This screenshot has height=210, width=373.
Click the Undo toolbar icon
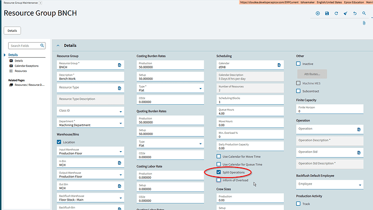coord(355,13)
